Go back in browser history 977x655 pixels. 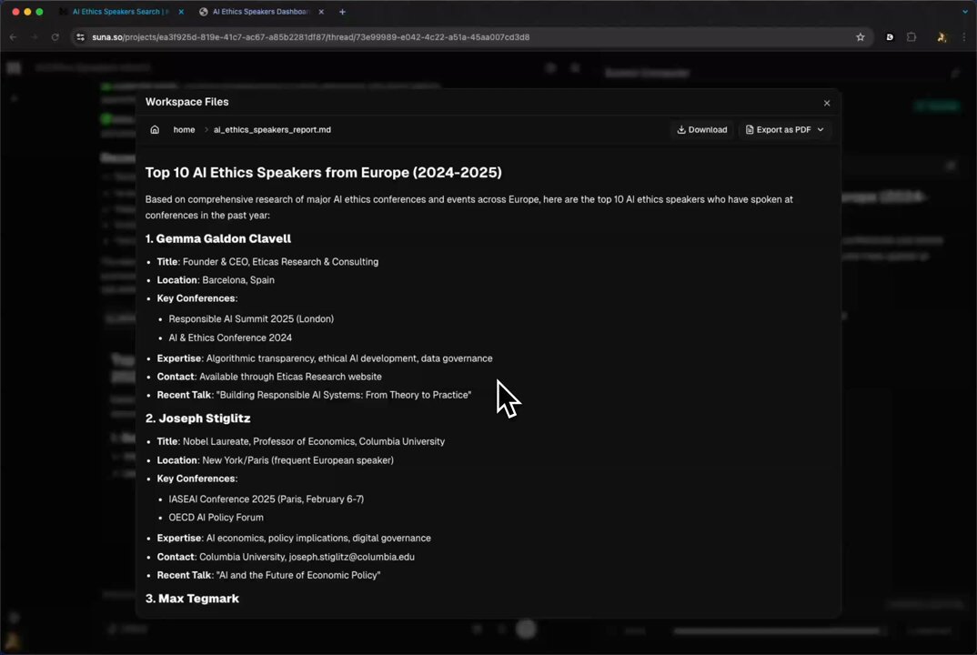pos(13,37)
